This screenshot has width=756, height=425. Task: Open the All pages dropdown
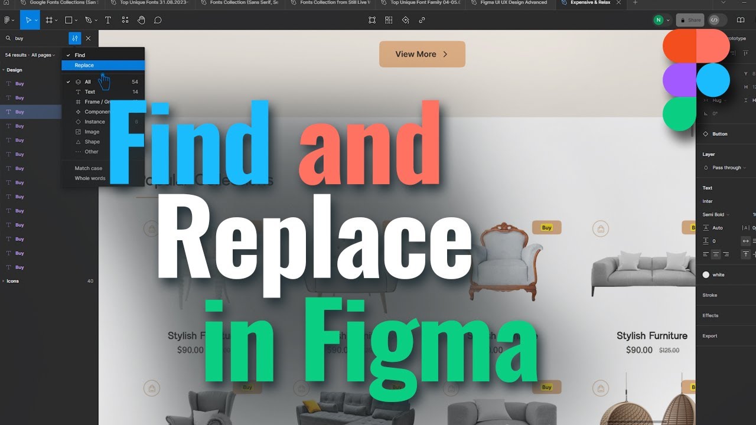[43, 55]
